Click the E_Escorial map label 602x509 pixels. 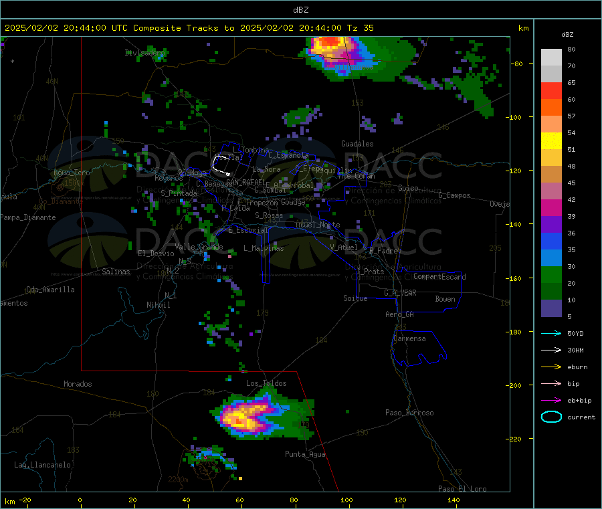tap(248, 230)
